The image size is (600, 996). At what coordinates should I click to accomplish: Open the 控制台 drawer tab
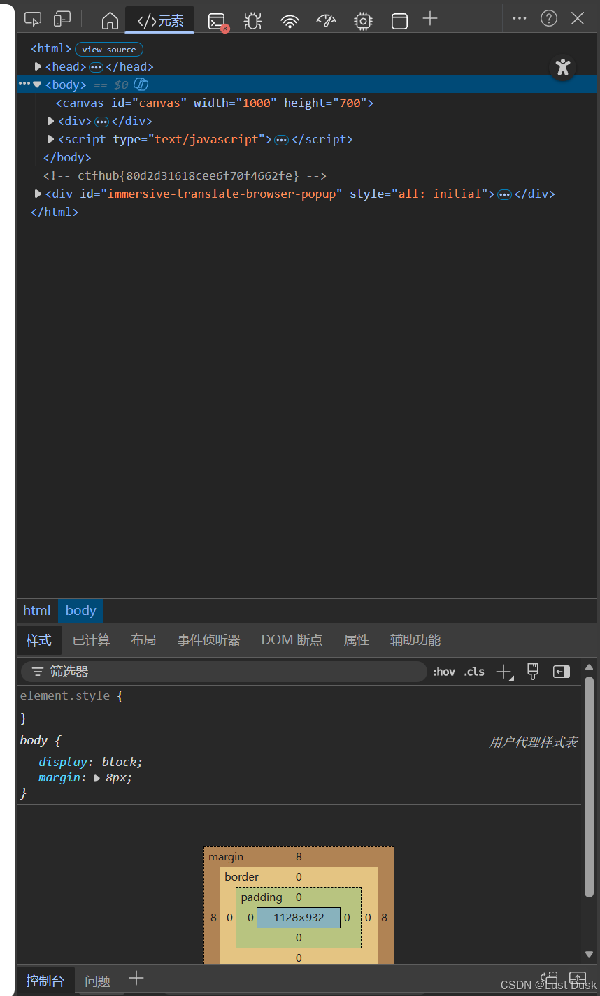(x=45, y=981)
